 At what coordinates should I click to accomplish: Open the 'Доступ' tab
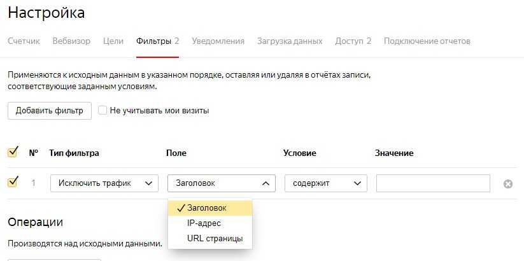tap(353, 41)
